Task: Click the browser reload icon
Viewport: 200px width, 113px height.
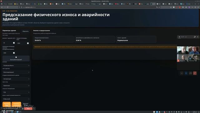Action: point(7,7)
